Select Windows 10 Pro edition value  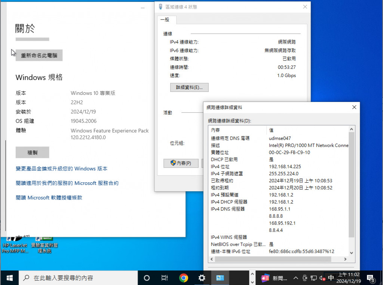tap(93, 93)
